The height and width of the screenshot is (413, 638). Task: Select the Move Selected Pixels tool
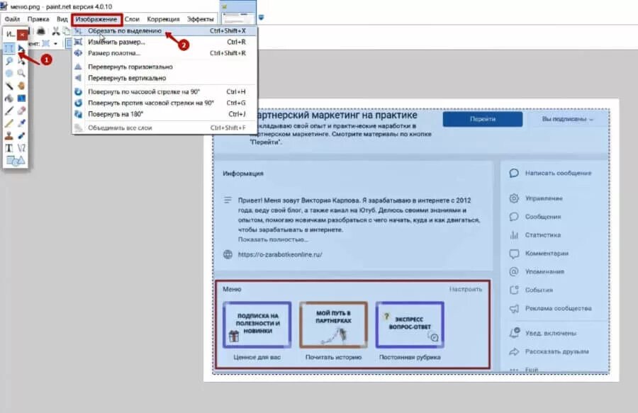coord(21,48)
